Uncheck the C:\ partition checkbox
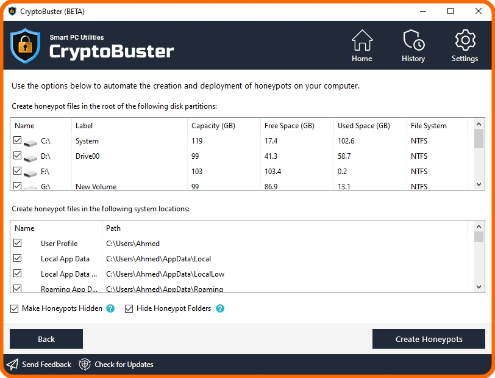The width and height of the screenshot is (495, 378). pyautogui.click(x=17, y=140)
